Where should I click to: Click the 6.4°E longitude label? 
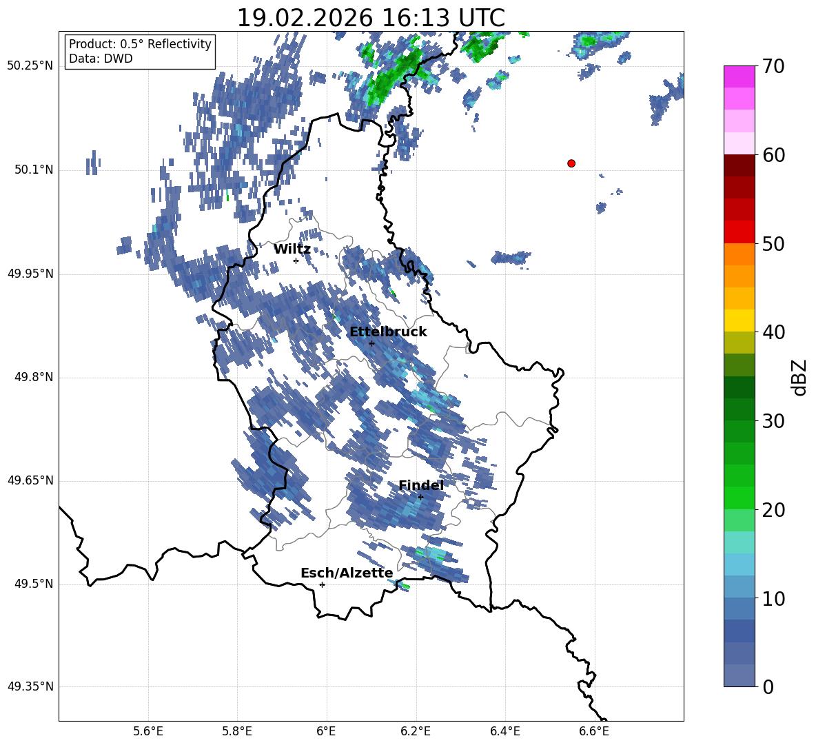pos(504,731)
